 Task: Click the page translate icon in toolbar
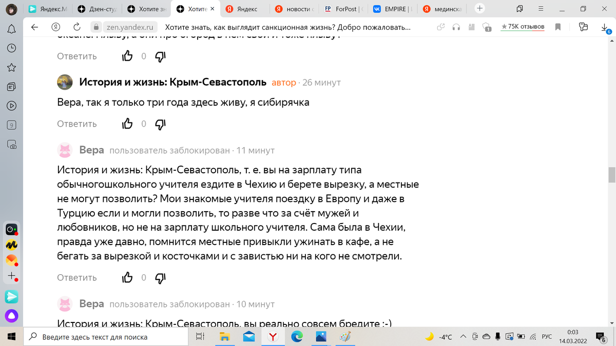471,27
